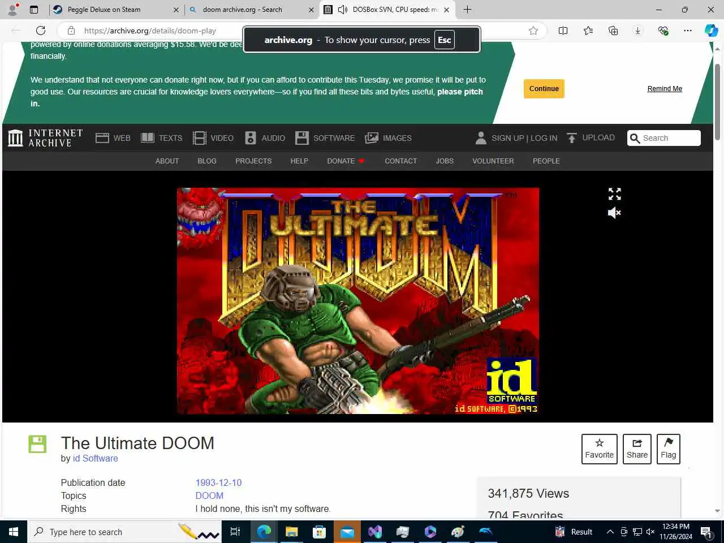This screenshot has width=724, height=543.
Task: Click the Flag button
Action: [x=668, y=449]
